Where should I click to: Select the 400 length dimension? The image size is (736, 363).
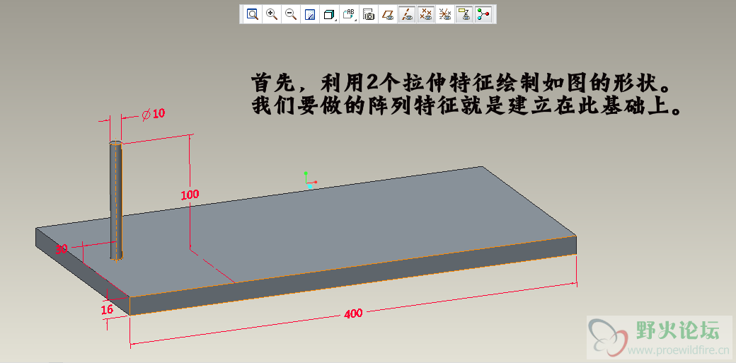click(353, 313)
